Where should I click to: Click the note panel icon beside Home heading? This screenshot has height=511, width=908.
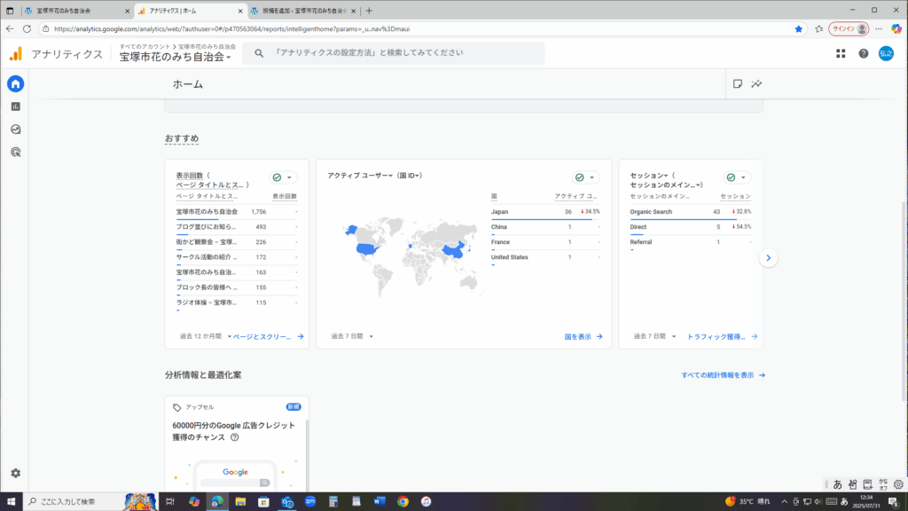point(737,84)
